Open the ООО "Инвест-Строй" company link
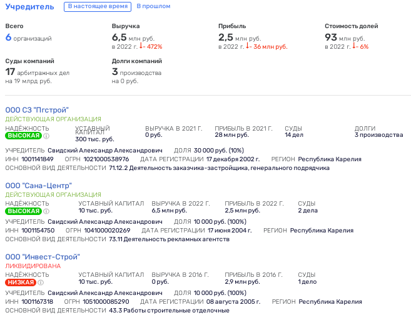The image size is (411, 315). pos(43,257)
